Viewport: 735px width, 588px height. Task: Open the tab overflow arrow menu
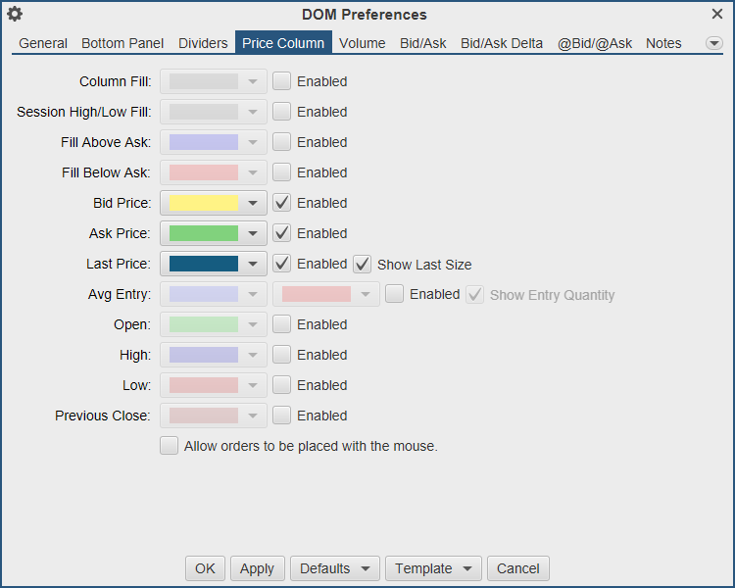713,44
